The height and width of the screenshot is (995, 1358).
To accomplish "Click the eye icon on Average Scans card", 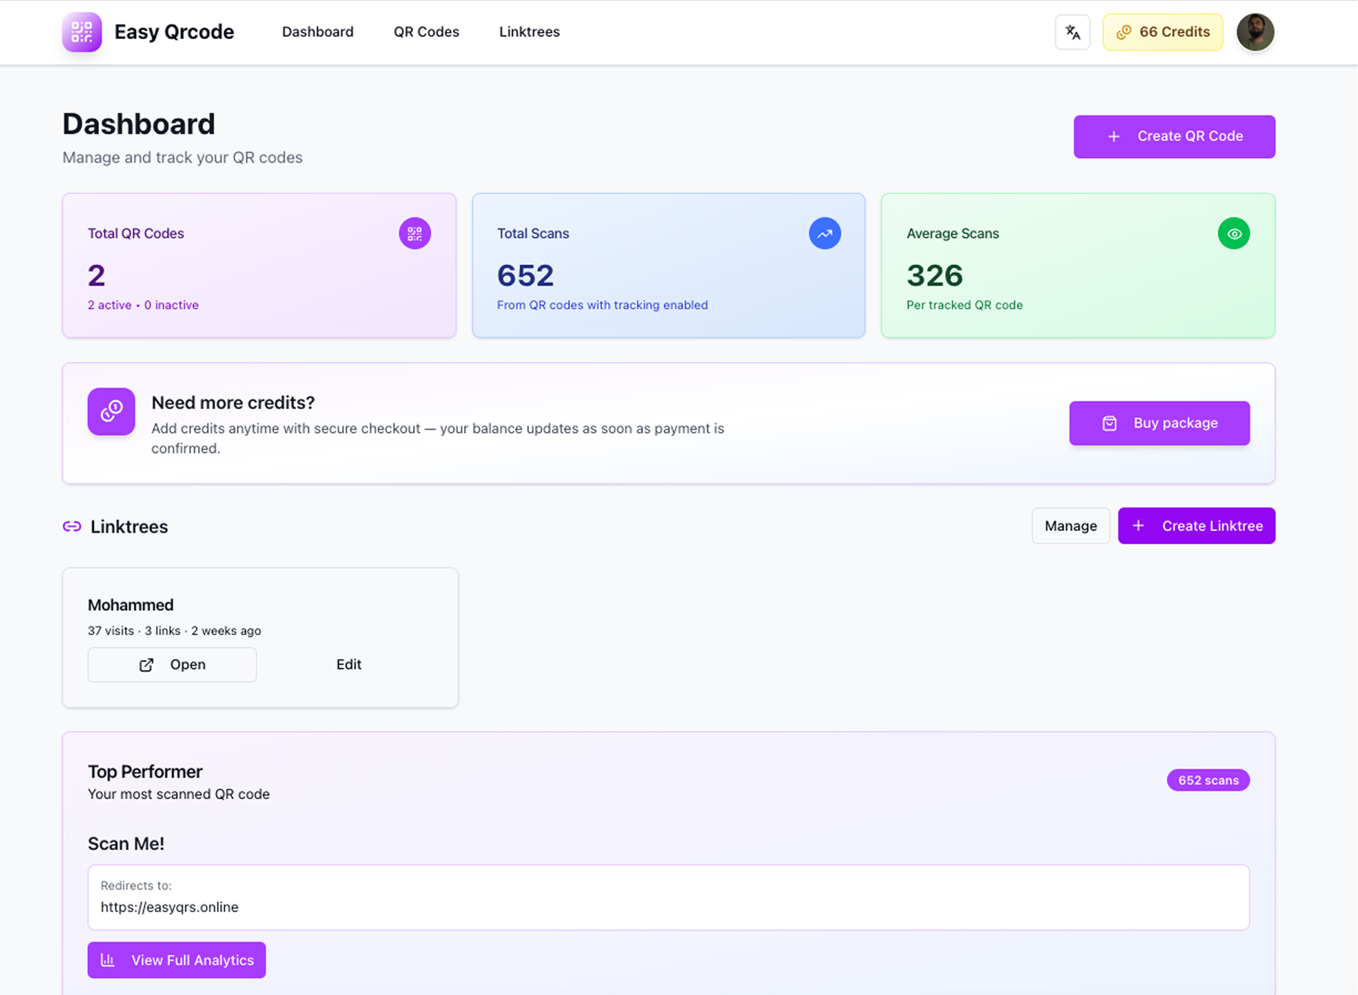I will coord(1233,233).
